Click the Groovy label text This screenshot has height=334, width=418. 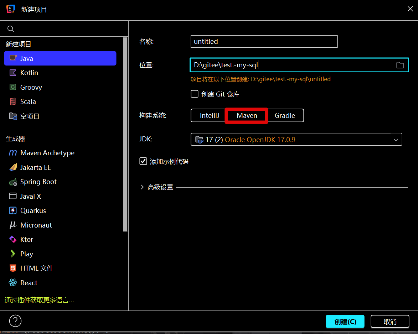point(31,87)
